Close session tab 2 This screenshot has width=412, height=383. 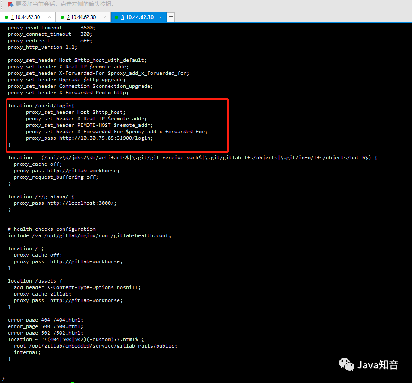[105, 17]
